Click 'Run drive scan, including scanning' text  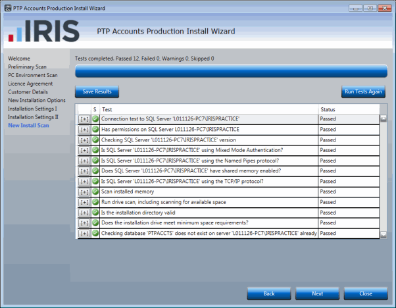point(164,202)
